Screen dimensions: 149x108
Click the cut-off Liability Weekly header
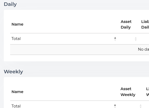(148, 92)
